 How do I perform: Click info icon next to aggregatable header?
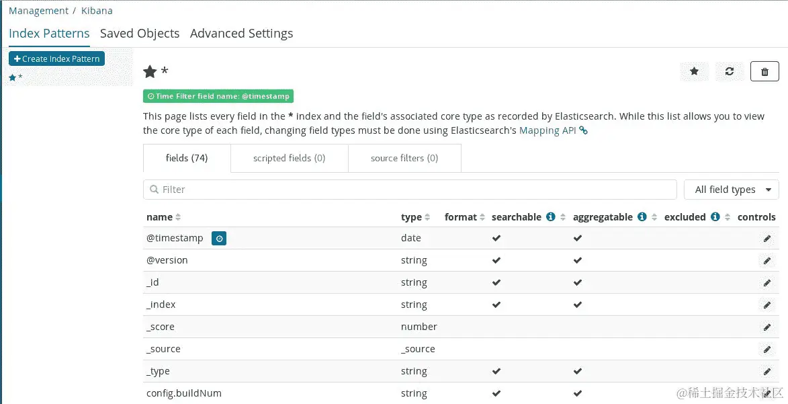pos(642,217)
